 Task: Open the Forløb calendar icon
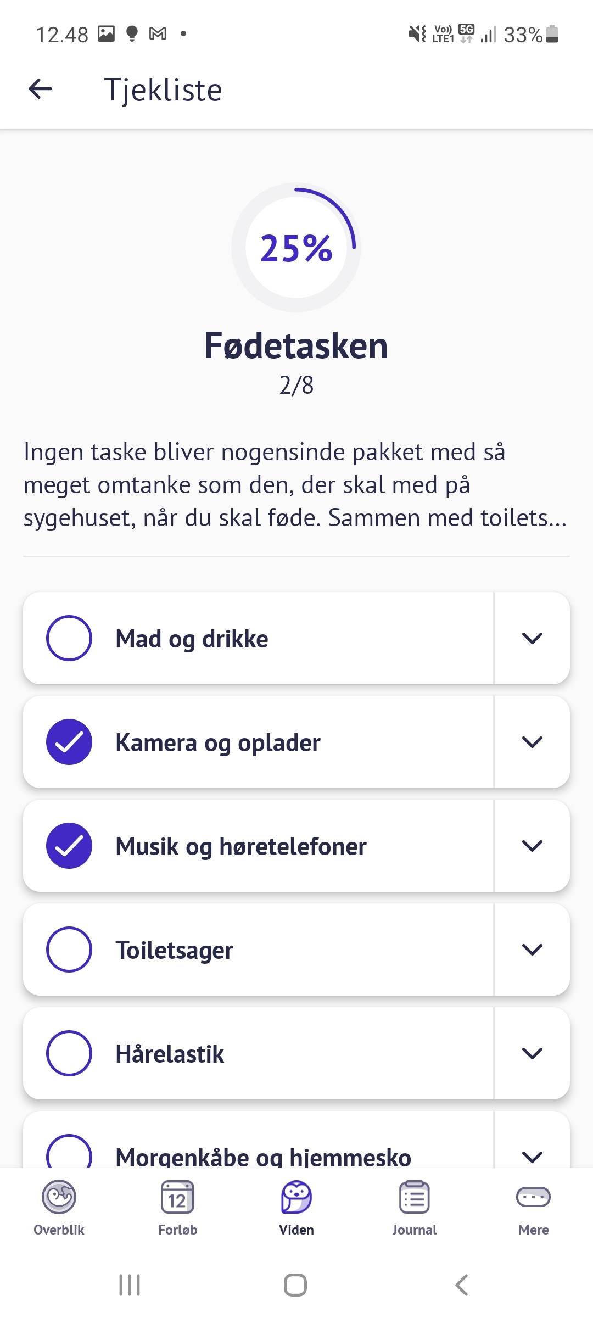coord(177,1197)
